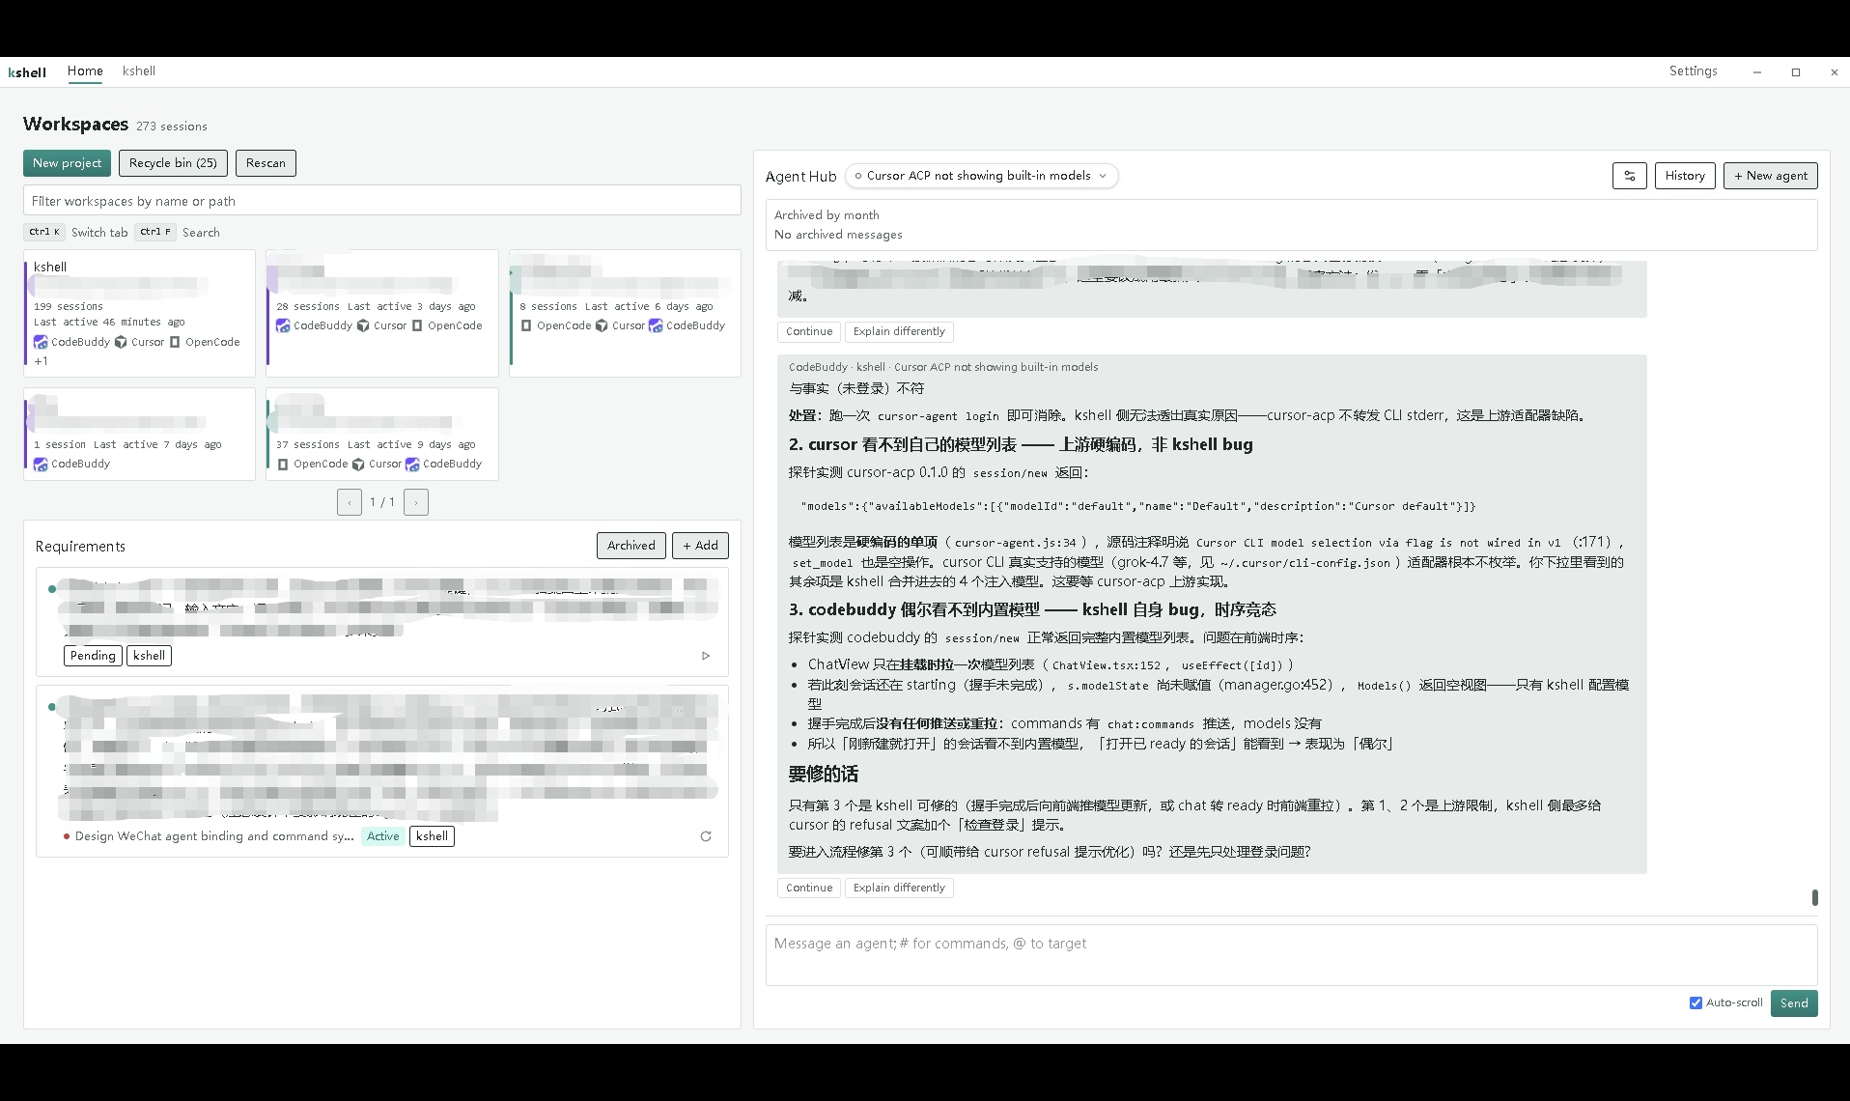Toggle the Pending status badge
Screen dimensions: 1850x1101
click(x=93, y=656)
